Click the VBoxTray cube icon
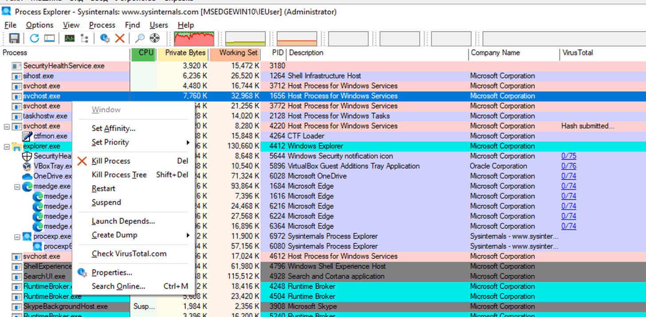This screenshot has height=317, width=646. pos(27,166)
